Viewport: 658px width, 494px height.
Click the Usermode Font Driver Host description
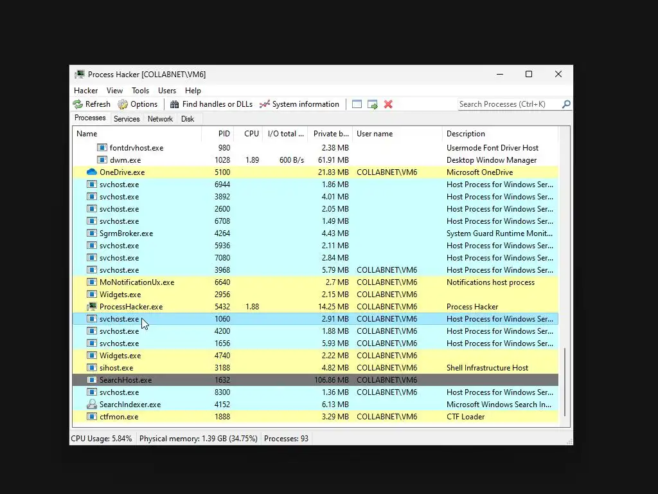click(492, 148)
